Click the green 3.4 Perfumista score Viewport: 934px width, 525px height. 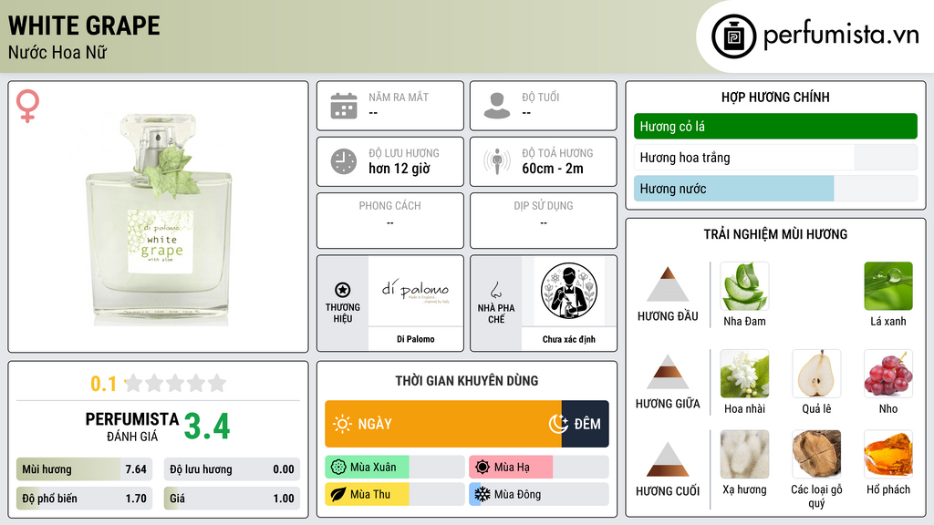(x=207, y=427)
